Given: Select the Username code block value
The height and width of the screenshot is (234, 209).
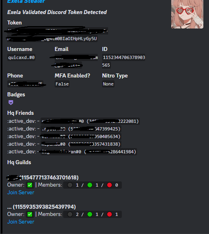Looking at the screenshot, I should tap(21, 57).
